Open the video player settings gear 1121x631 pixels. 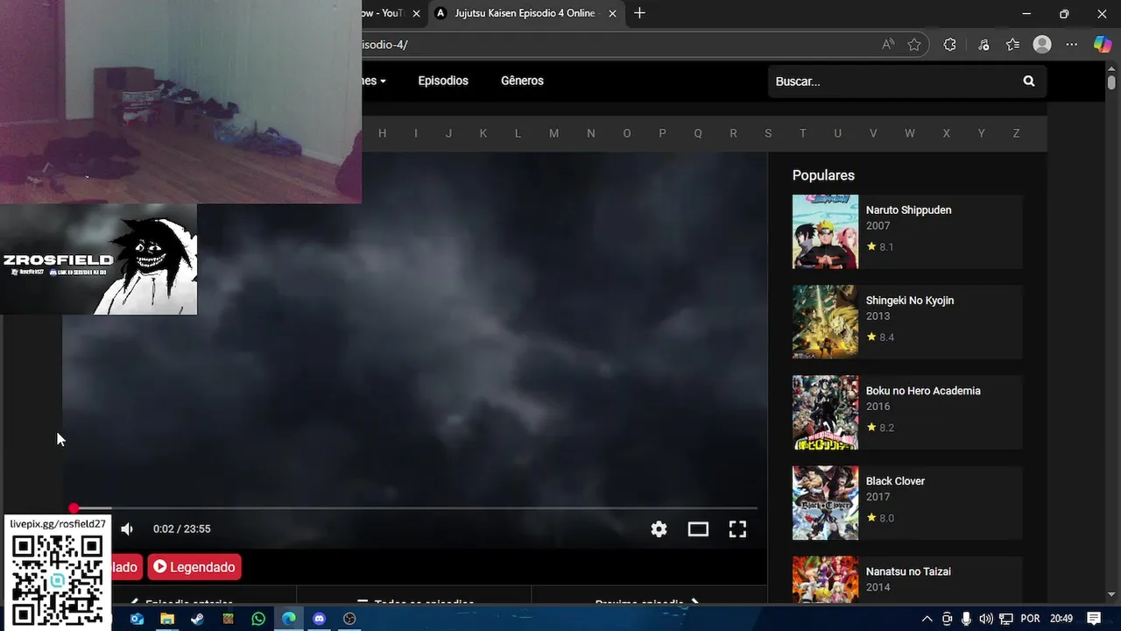pyautogui.click(x=659, y=528)
